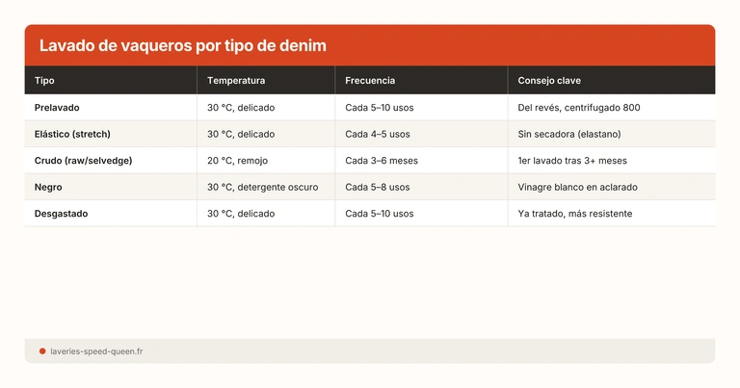Click the '20 °C, remojo' temperature cell

(240, 161)
